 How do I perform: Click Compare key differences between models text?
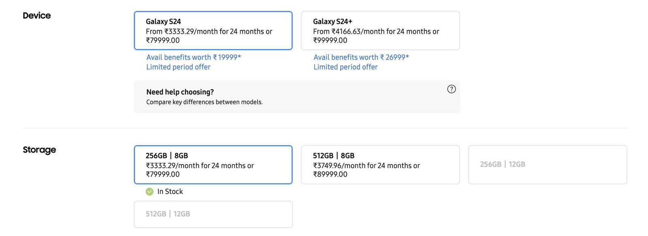pyautogui.click(x=204, y=102)
